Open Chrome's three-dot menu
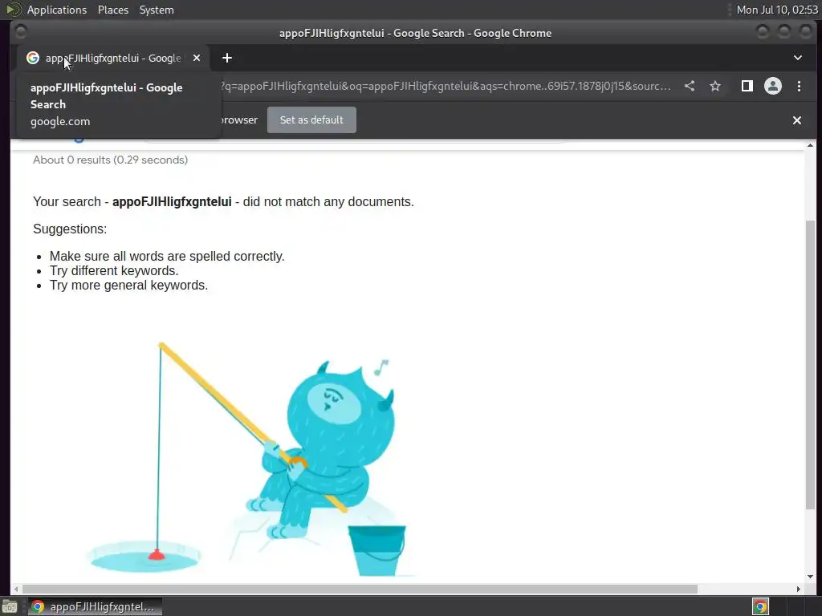Viewport: 822px width, 616px height. (799, 87)
